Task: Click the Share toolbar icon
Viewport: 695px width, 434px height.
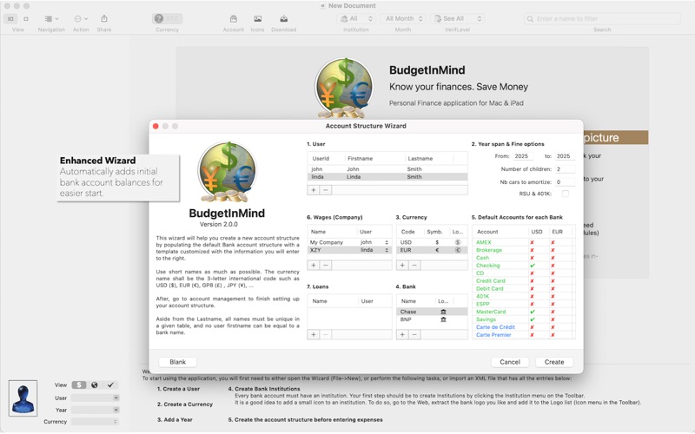Action: click(104, 18)
